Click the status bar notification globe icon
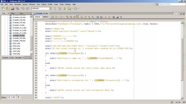The width and height of the screenshot is (186, 104). (x=172, y=102)
